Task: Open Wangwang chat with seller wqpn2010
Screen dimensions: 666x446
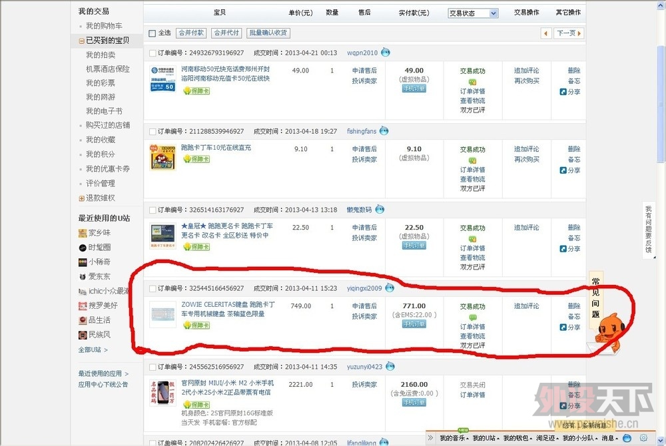Action: click(x=385, y=53)
